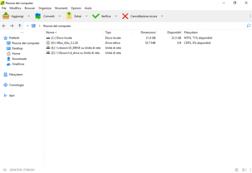
Task: Select the (D:) VBox_GAs_5.2.26 row name
Action: [x=65, y=43]
